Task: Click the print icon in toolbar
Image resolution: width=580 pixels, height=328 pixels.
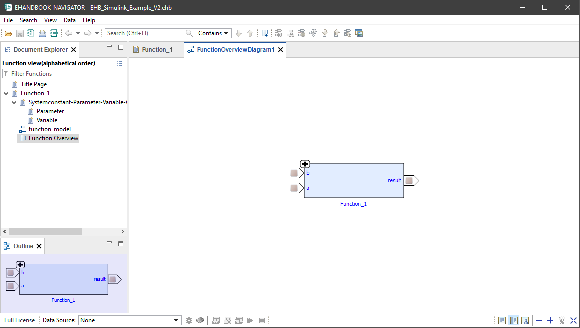Action: 42,33
